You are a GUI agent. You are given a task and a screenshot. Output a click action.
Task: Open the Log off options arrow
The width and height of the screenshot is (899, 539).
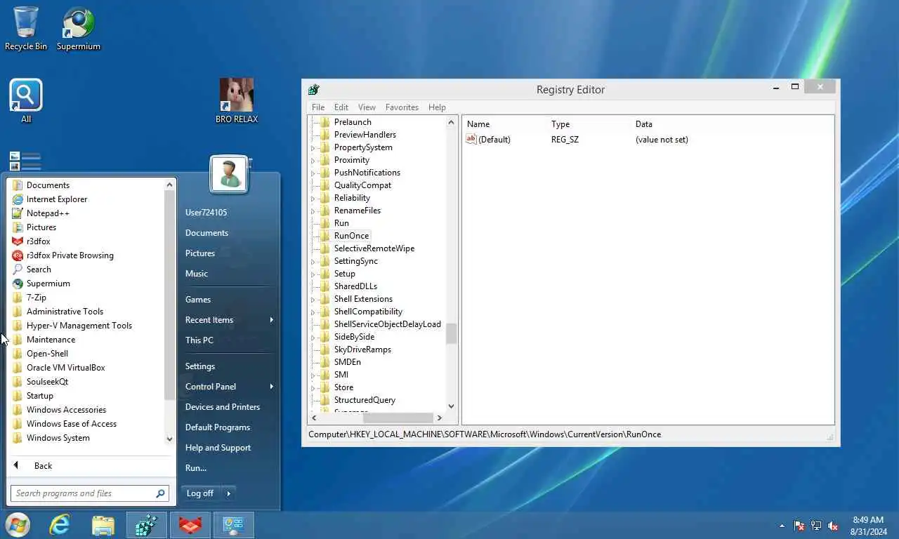228,493
